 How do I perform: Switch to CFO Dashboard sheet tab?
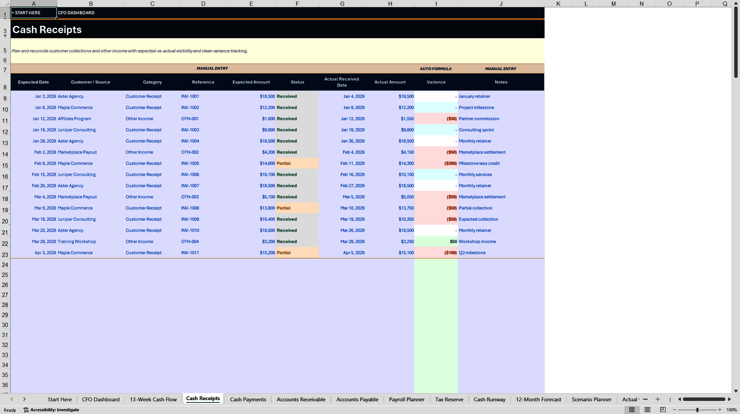pos(101,399)
